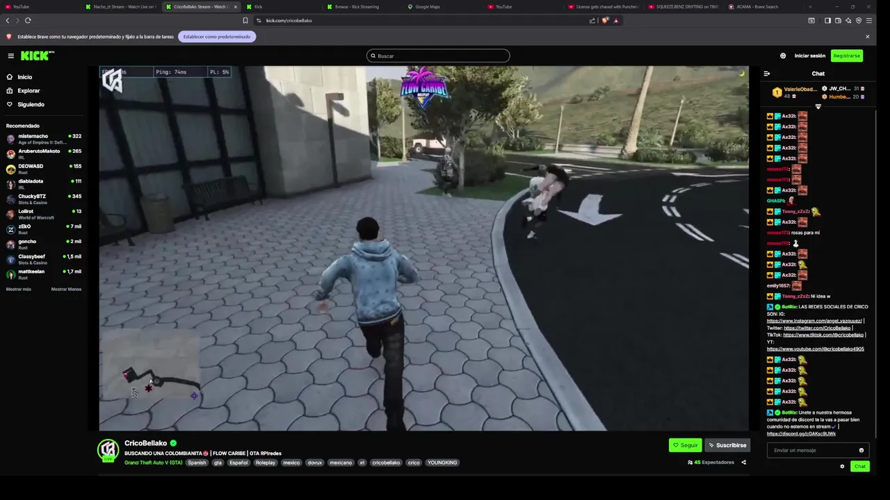Click the Kick search box

438,56
